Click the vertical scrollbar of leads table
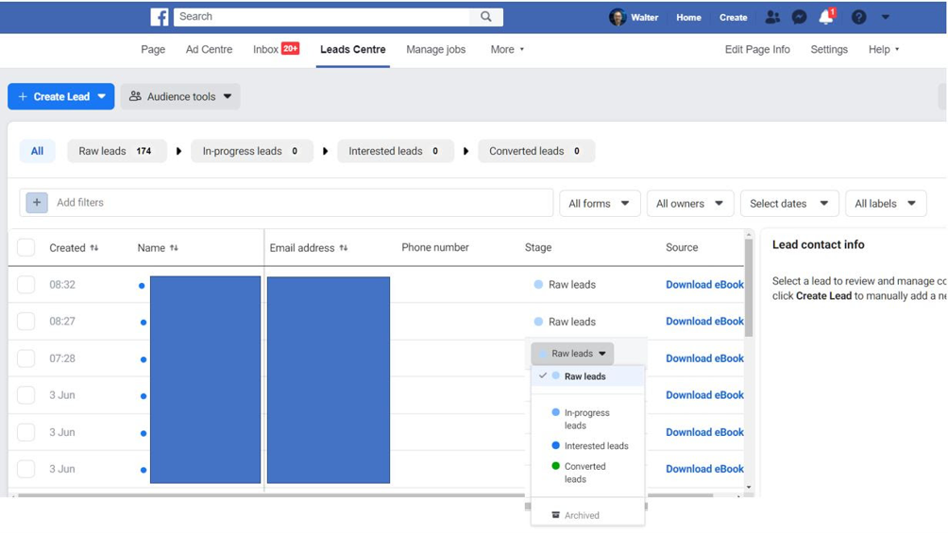Image resolution: width=948 pixels, height=533 pixels. [x=749, y=287]
